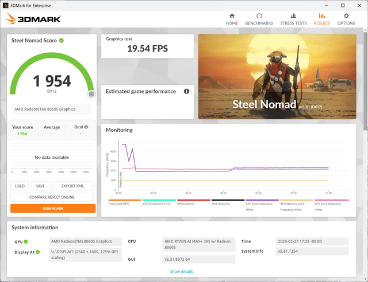The width and height of the screenshot is (368, 282).
Task: Click the Time value 2025-02-27 17:28
Action: [312, 241]
